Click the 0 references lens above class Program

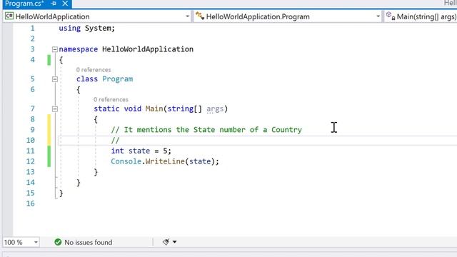pos(94,70)
